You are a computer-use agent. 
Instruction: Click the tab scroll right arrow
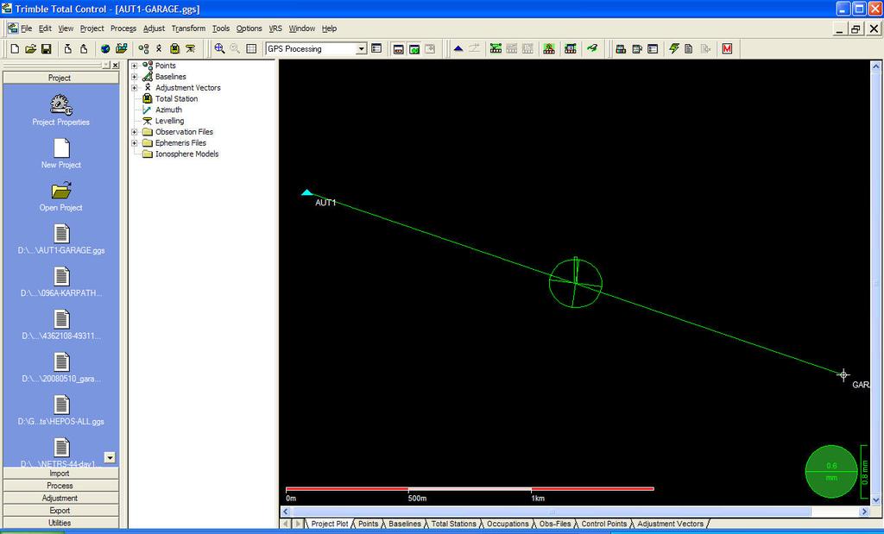[x=299, y=524]
